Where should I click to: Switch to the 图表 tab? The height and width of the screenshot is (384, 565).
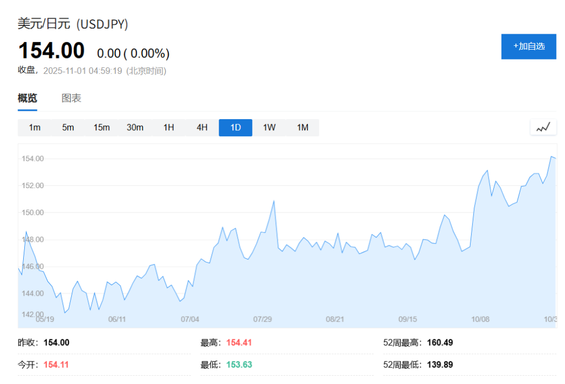pyautogui.click(x=71, y=98)
